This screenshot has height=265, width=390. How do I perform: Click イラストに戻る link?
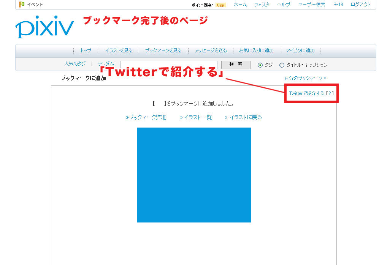(x=243, y=117)
